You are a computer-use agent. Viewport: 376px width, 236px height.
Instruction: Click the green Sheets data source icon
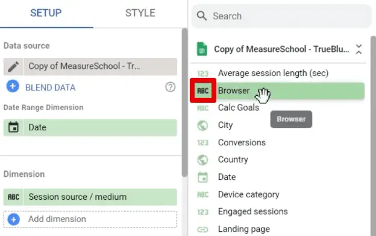[x=202, y=49]
